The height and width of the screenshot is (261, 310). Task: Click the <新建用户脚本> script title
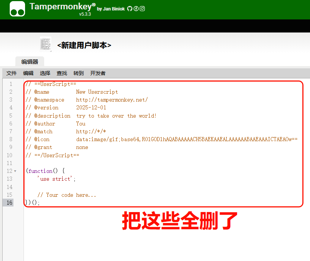click(x=84, y=45)
